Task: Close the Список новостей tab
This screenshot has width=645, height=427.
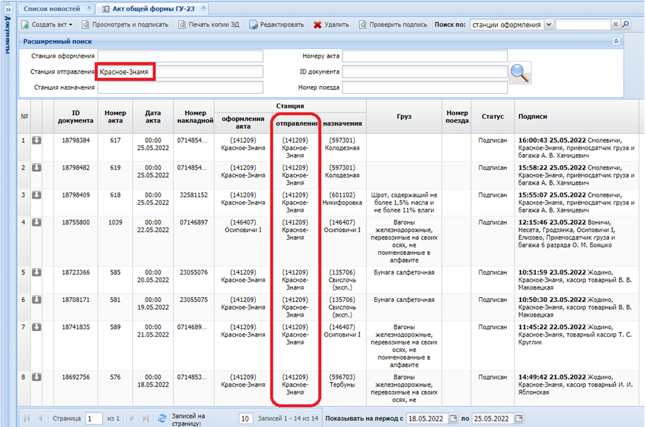Action: point(89,8)
